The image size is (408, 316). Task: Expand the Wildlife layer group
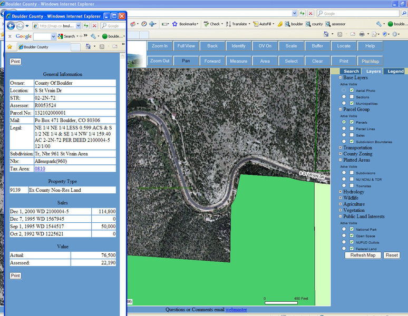[x=341, y=197]
